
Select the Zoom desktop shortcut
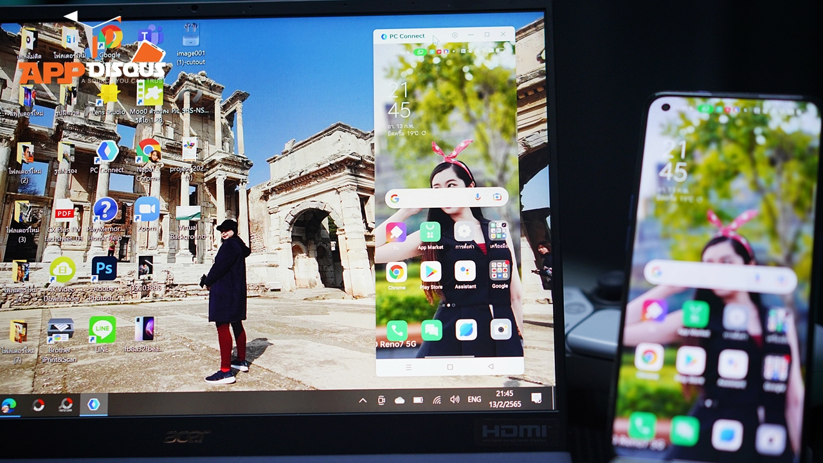pos(147,214)
